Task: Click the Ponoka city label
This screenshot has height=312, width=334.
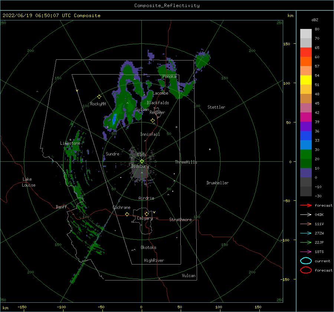Action: [169, 76]
